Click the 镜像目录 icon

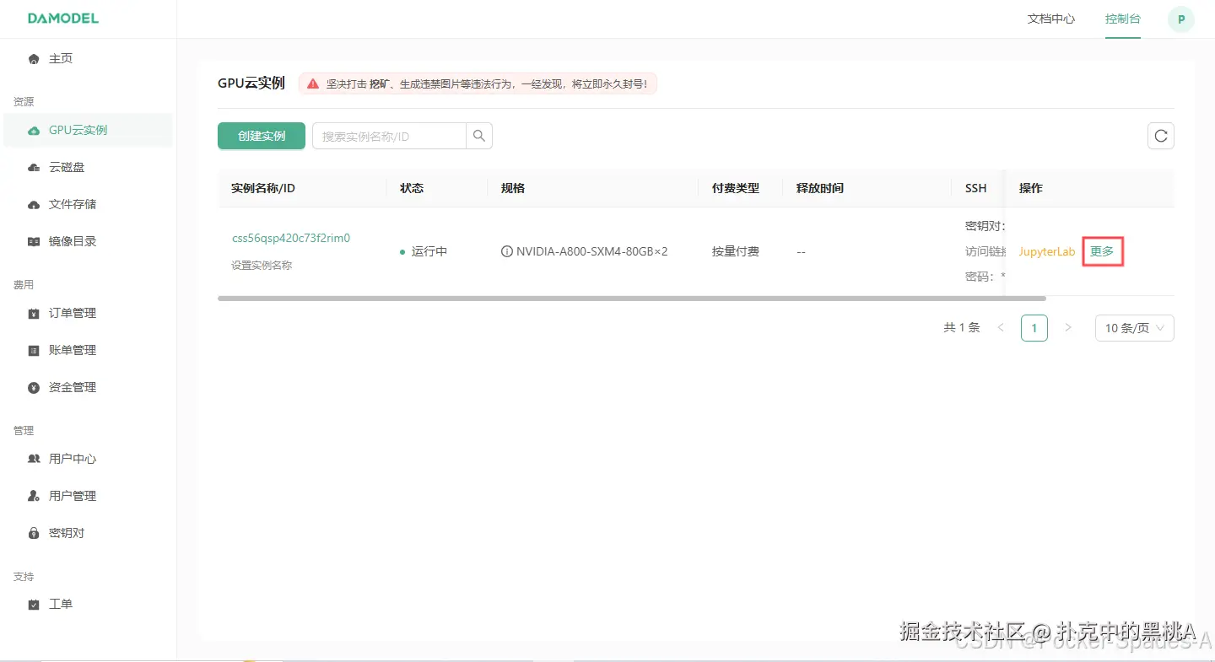tap(34, 242)
